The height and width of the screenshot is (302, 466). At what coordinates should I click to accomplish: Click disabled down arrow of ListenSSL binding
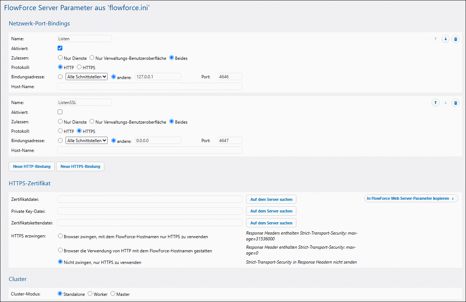point(445,103)
